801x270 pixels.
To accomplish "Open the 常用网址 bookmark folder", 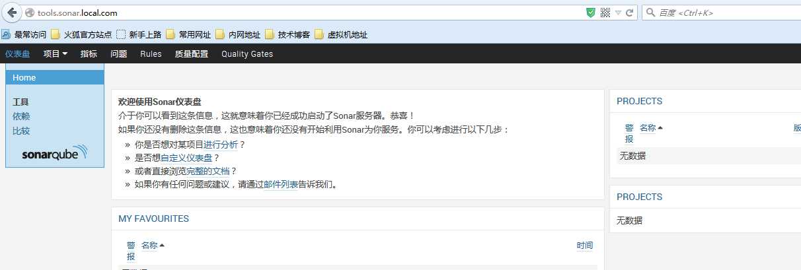I will 188,34.
